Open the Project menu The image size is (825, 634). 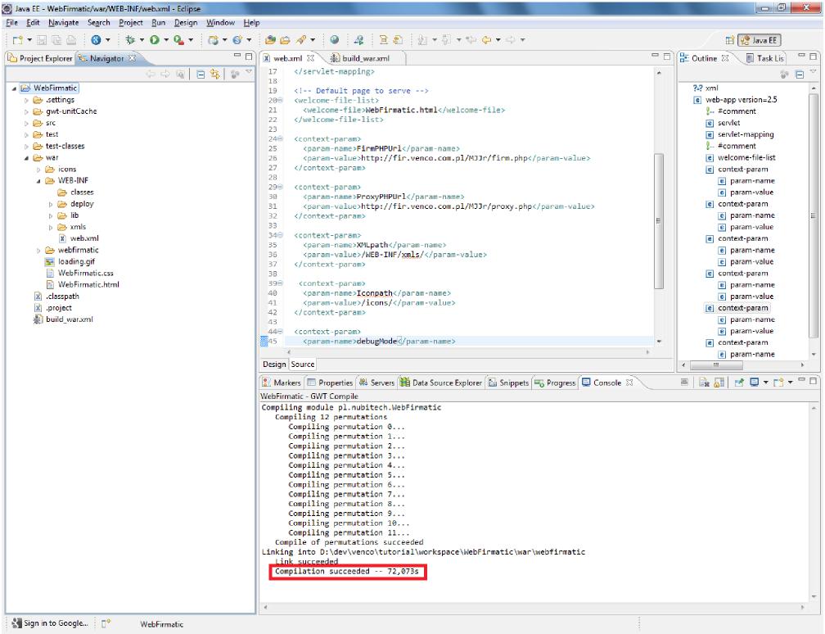point(130,22)
